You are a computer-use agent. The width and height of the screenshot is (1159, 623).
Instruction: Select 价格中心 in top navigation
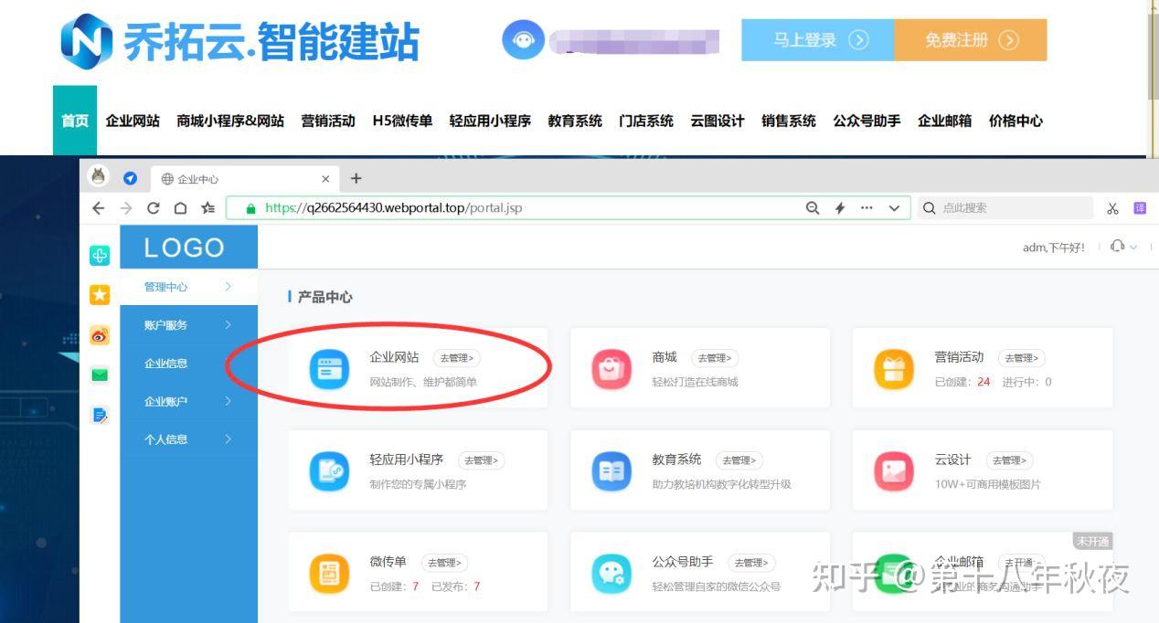tap(1015, 121)
